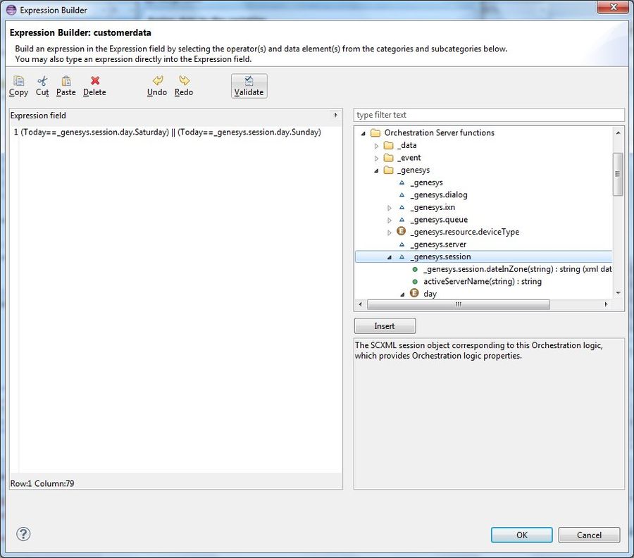Click the green dot beside activeServerName
Screen dimensions: 634x558
coord(415,281)
